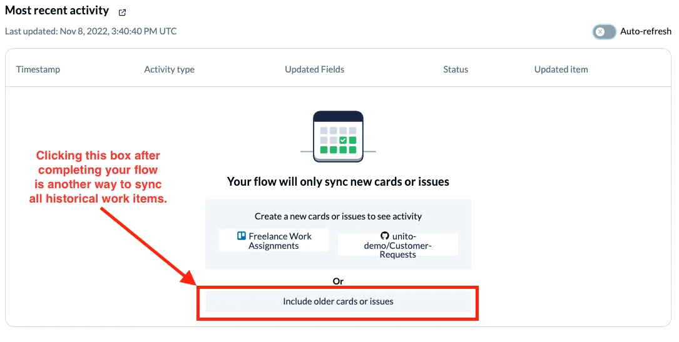Choose the Status column header
679x342 pixels.
click(x=456, y=69)
